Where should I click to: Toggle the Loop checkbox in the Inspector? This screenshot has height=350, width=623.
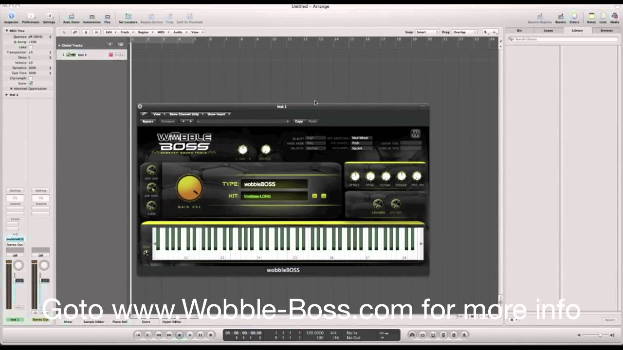(31, 47)
